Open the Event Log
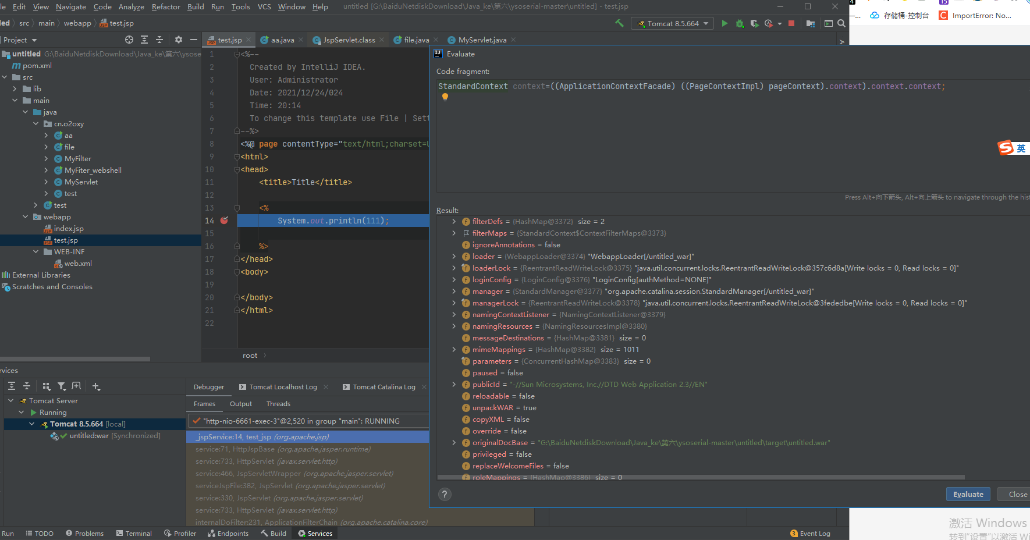The image size is (1030, 540). click(810, 533)
